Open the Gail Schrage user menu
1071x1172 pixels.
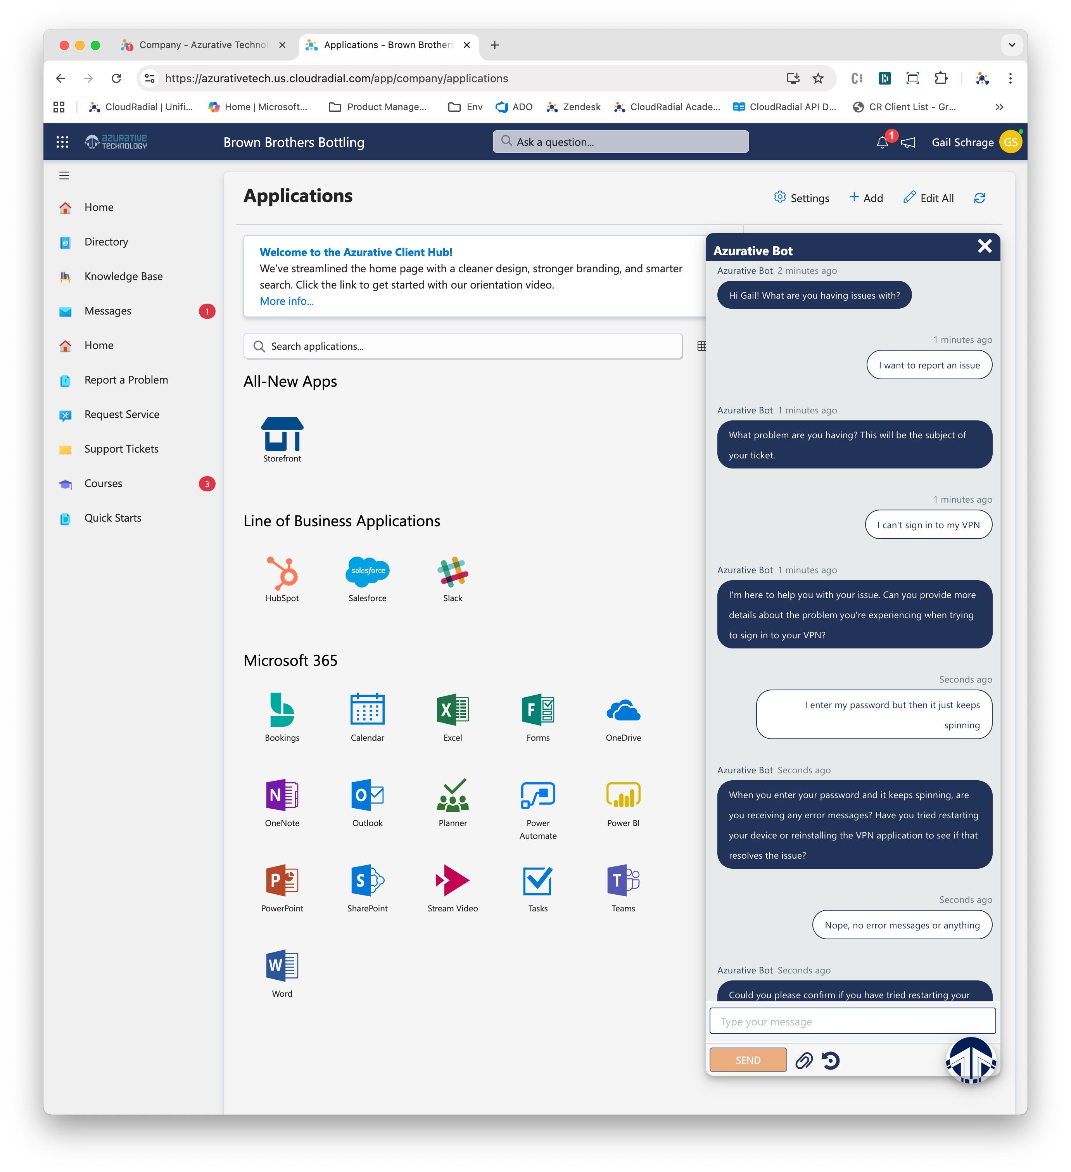[x=976, y=142]
